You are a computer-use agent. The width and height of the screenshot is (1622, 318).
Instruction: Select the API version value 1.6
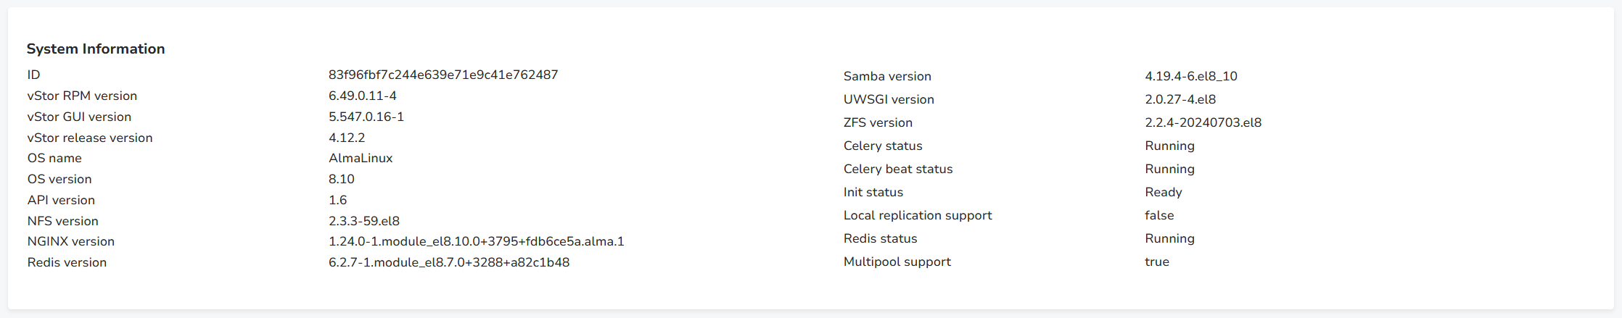pyautogui.click(x=337, y=200)
